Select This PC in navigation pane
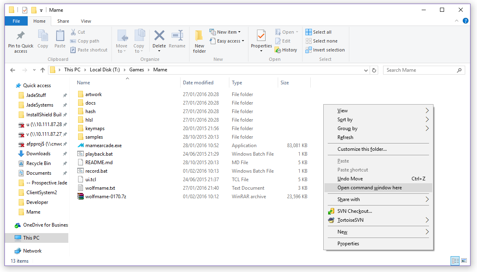The height and width of the screenshot is (272, 477). [x=37, y=238]
